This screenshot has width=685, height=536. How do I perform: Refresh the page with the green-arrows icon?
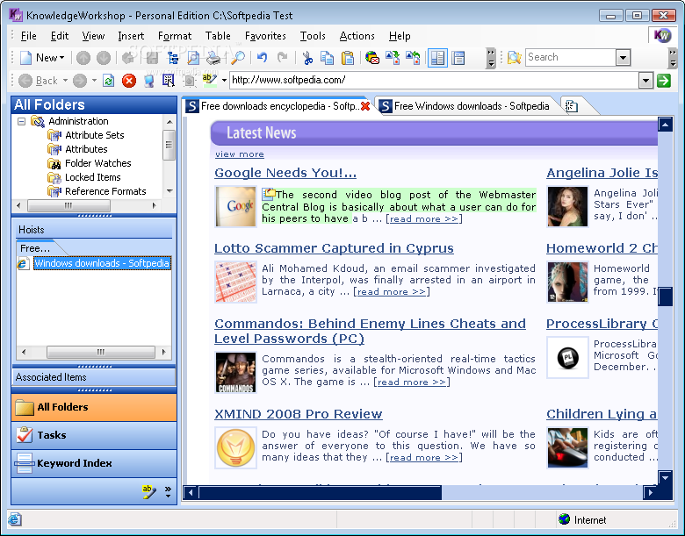108,81
